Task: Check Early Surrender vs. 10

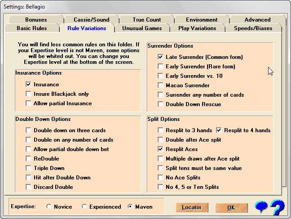Action: tap(160, 76)
